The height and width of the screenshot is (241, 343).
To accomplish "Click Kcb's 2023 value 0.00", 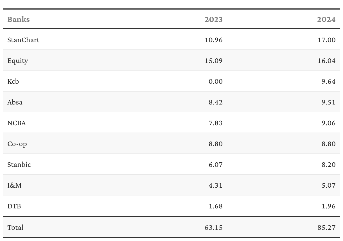I will tap(216, 81).
